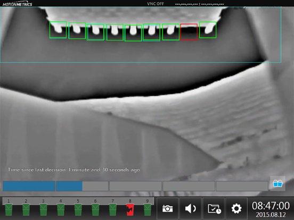The height and width of the screenshot is (220, 294).
Task: Select tooth 7 status icon
Action: [113, 210]
